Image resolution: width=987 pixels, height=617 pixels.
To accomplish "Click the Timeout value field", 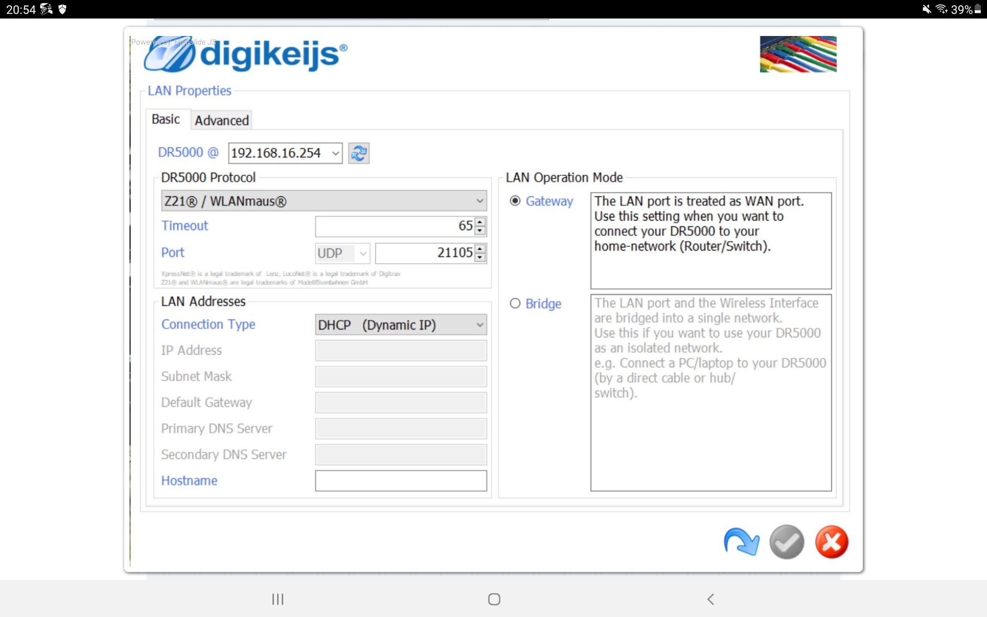I will point(395,226).
